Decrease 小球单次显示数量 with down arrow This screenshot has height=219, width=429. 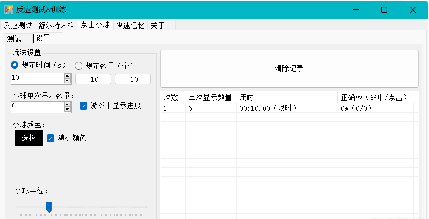pyautogui.click(x=67, y=109)
